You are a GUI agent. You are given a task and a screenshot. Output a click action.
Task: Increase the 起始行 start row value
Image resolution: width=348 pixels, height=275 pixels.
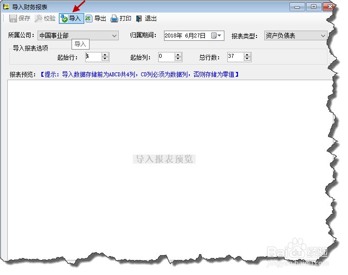coord(105,55)
